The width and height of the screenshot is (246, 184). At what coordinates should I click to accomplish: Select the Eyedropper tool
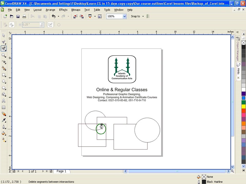click(x=4, y=120)
